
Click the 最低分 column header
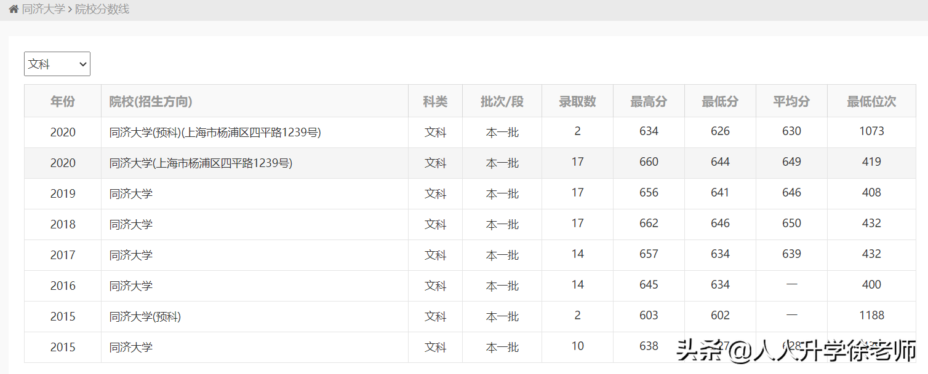pos(720,101)
